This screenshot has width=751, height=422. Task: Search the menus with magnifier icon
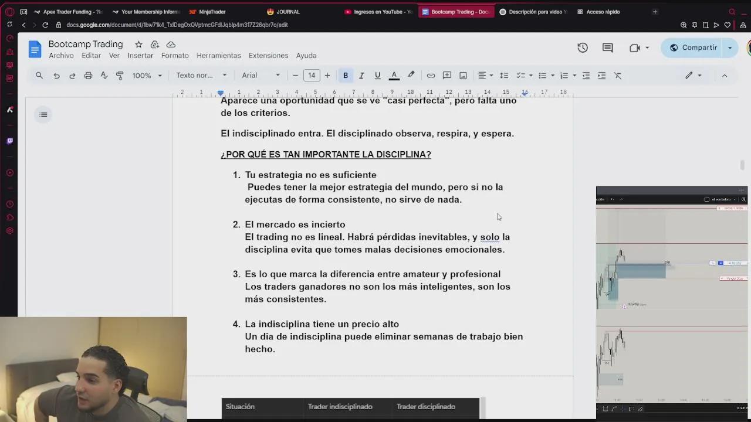click(x=39, y=75)
